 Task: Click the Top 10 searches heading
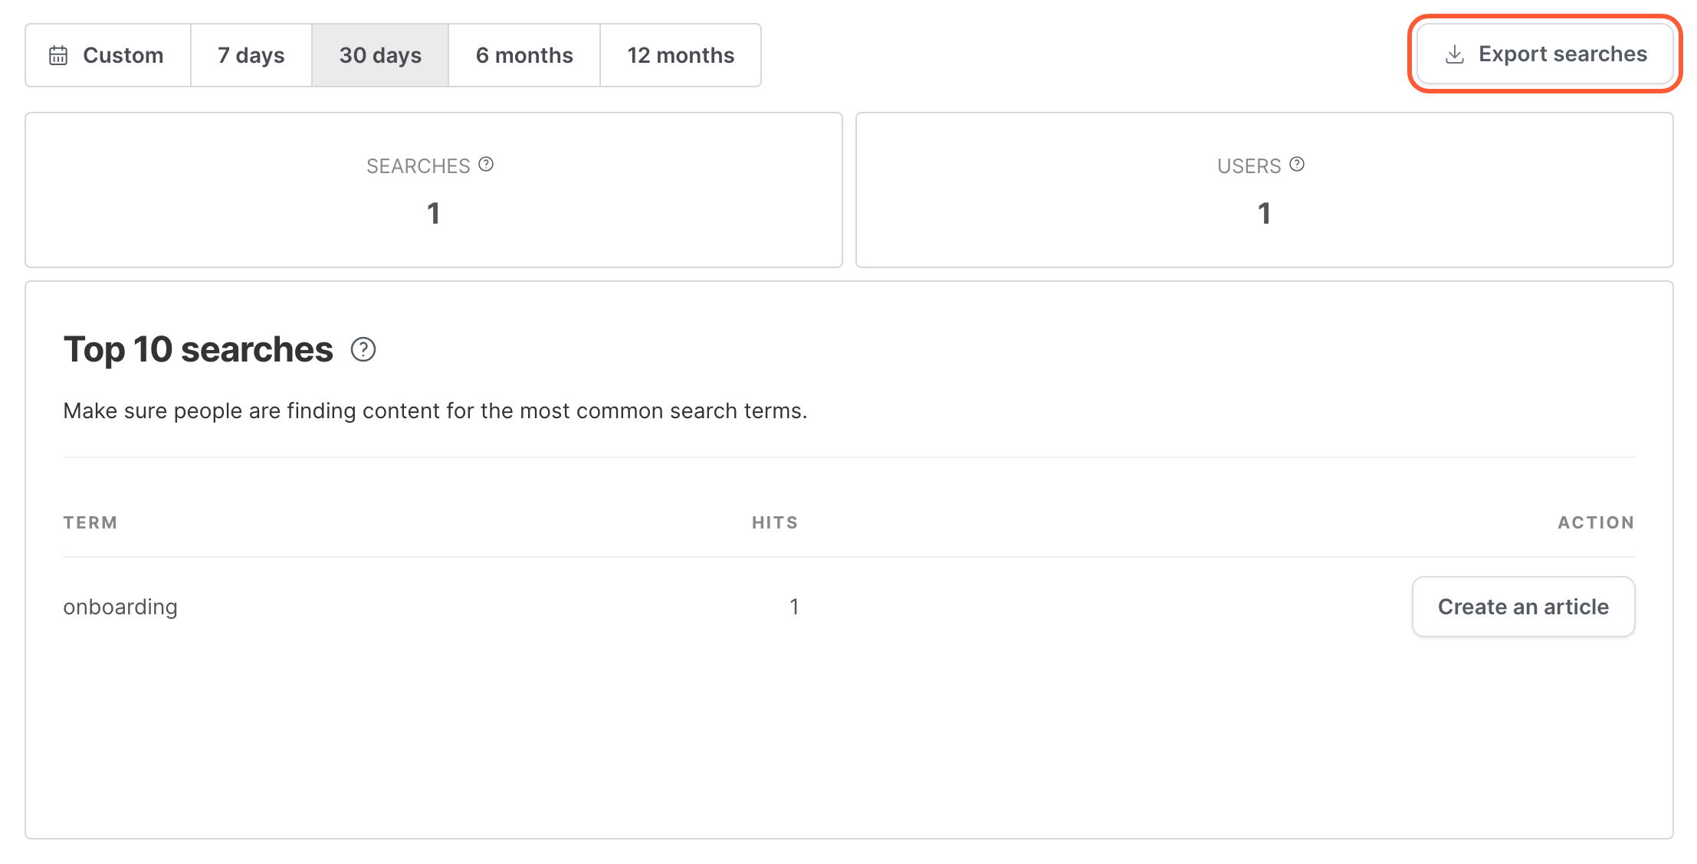[199, 349]
